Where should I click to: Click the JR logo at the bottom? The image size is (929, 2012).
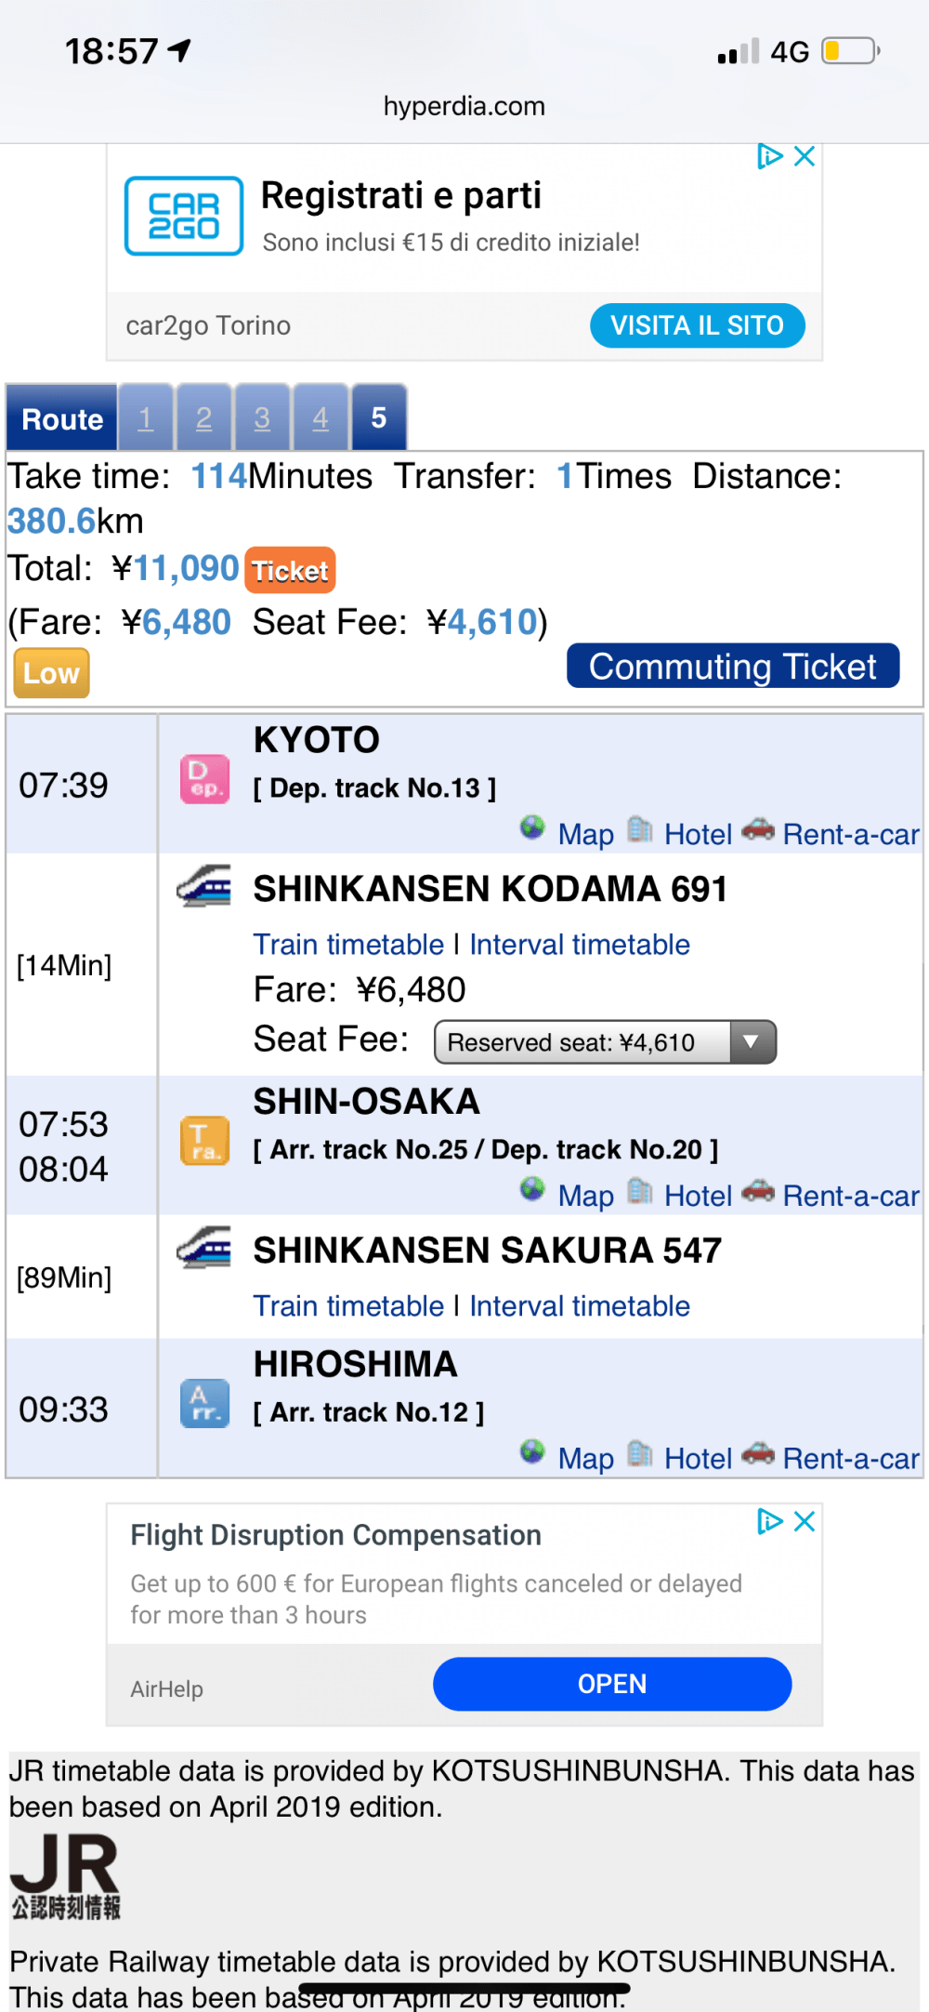[x=65, y=1876]
